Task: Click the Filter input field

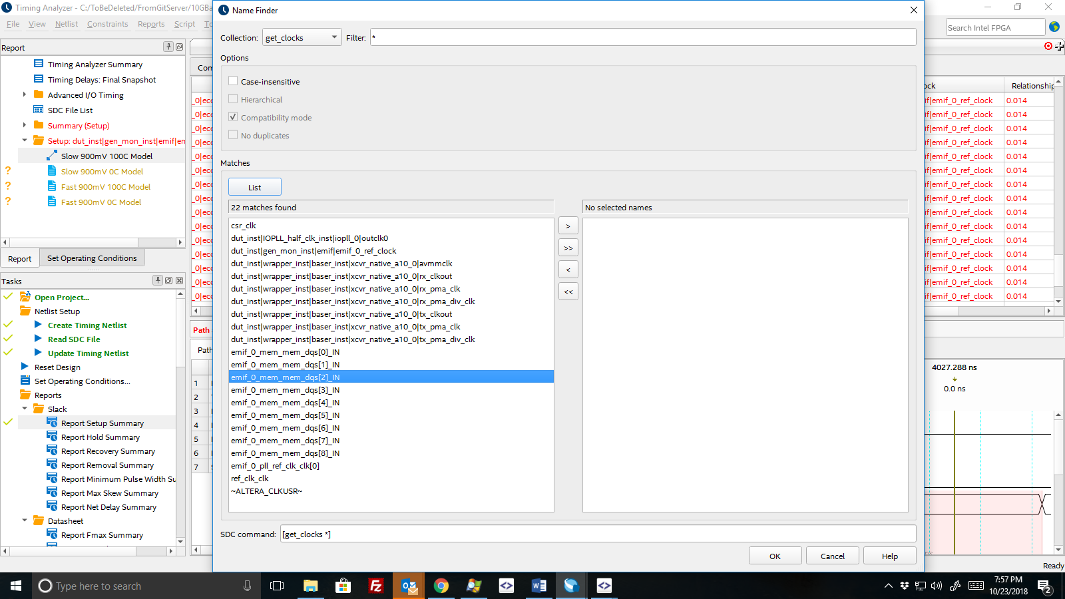Action: [643, 37]
